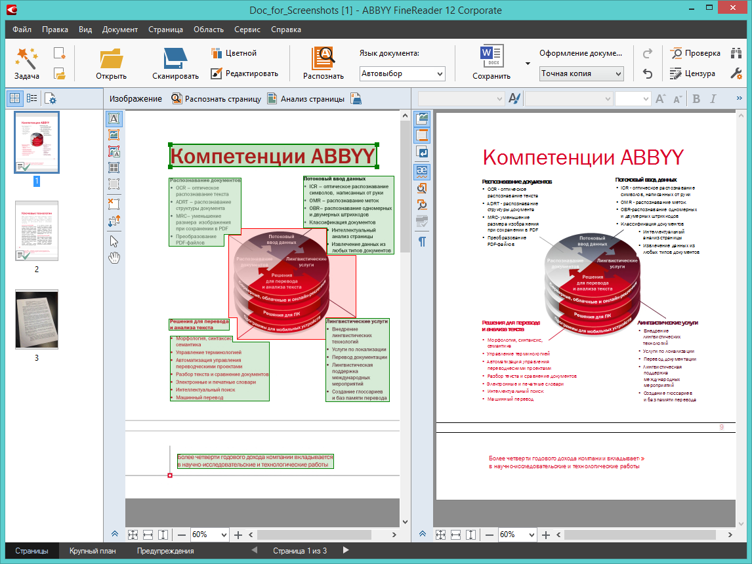Start text verification with Проверка

pyautogui.click(x=695, y=53)
